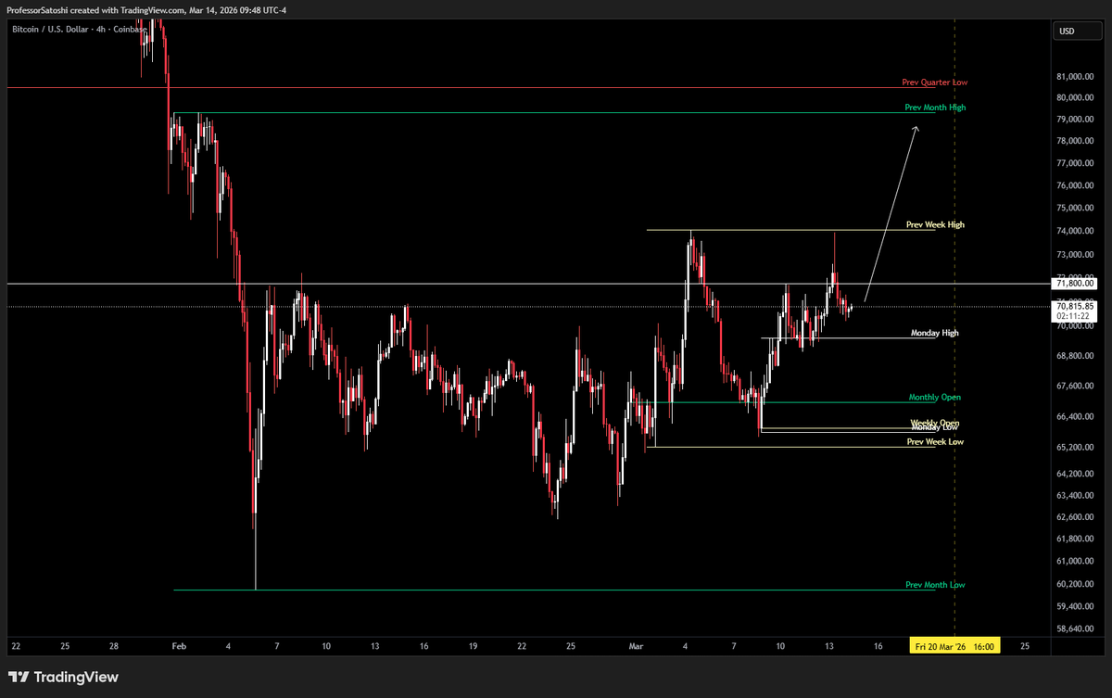Click the 58,640.00 price axis label
This screenshot has height=698, width=1112.
tap(1075, 628)
